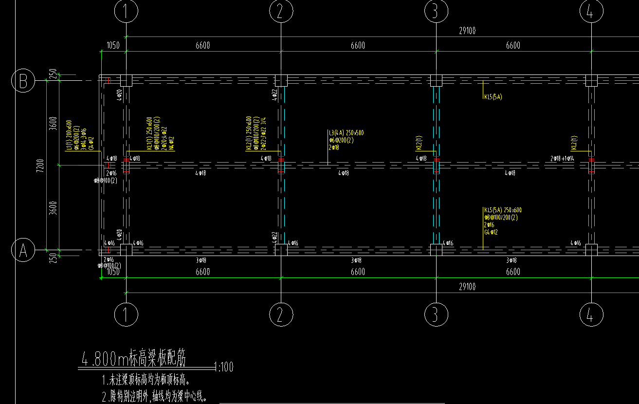
Task: Click Φ8@100/200(2) line under KL5(5A) 250x600
Action: [x=501, y=218]
